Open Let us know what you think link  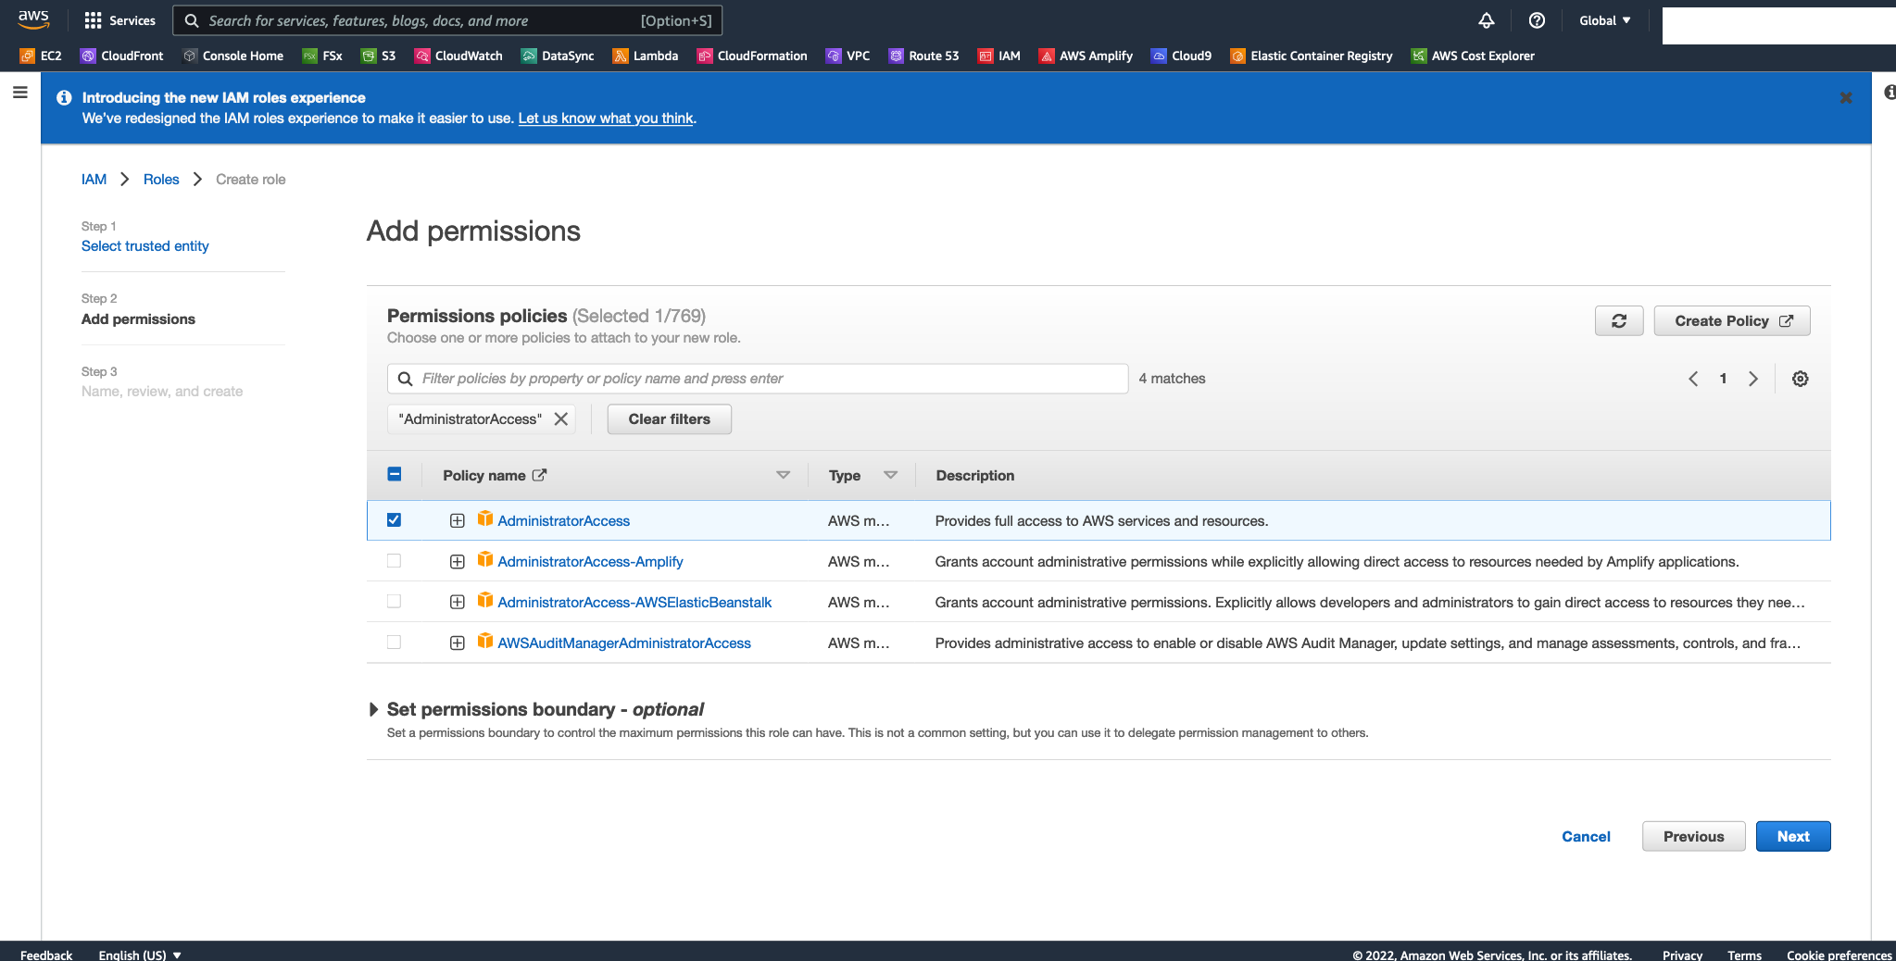click(606, 119)
